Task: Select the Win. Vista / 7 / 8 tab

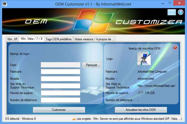Action: [32, 39]
